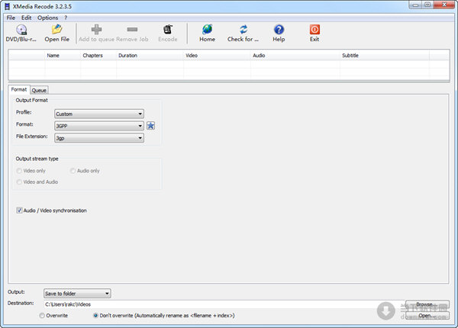
Task: Click the red Exit icon
Action: coord(314,29)
